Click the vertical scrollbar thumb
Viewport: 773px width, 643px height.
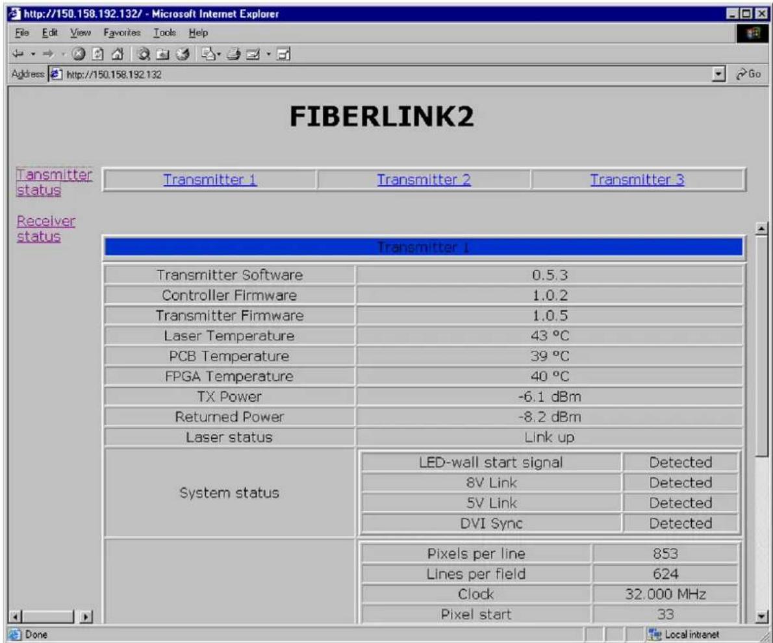(x=762, y=346)
